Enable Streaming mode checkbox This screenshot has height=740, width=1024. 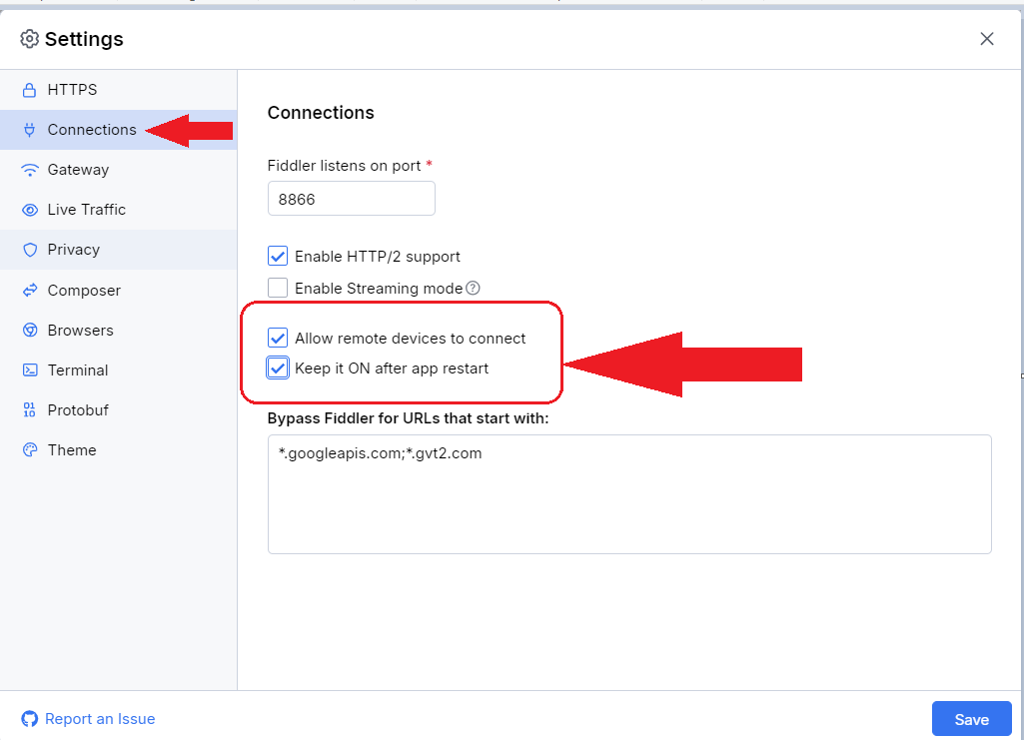[x=278, y=289]
